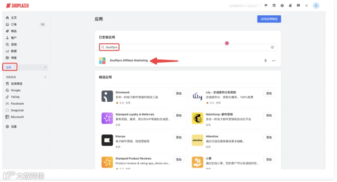The image size is (337, 182).
Task: Clear the Goaffpro search text
Action: point(272,47)
